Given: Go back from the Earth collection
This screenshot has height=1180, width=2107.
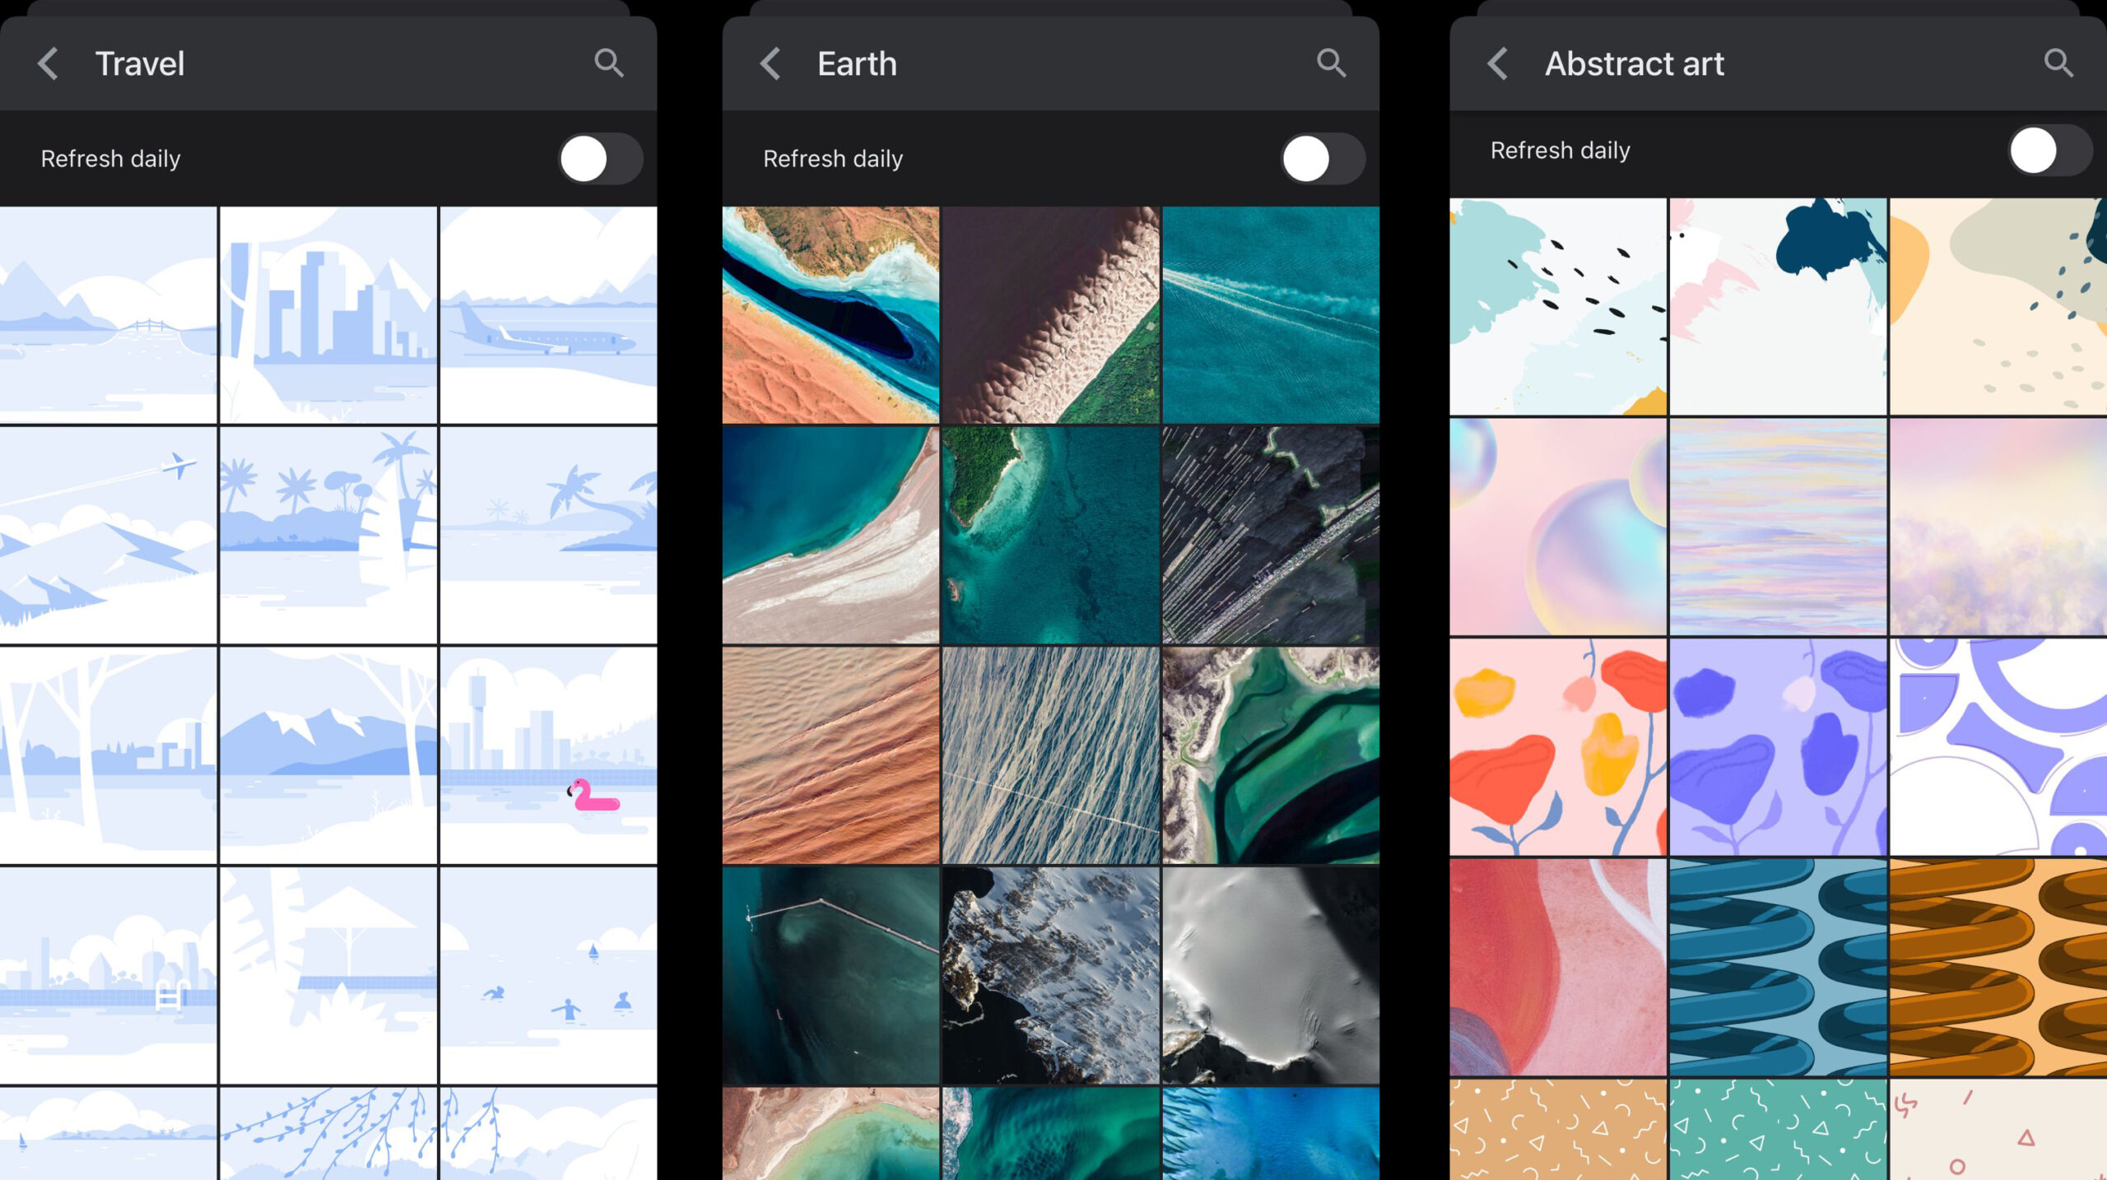Looking at the screenshot, I should [x=770, y=63].
